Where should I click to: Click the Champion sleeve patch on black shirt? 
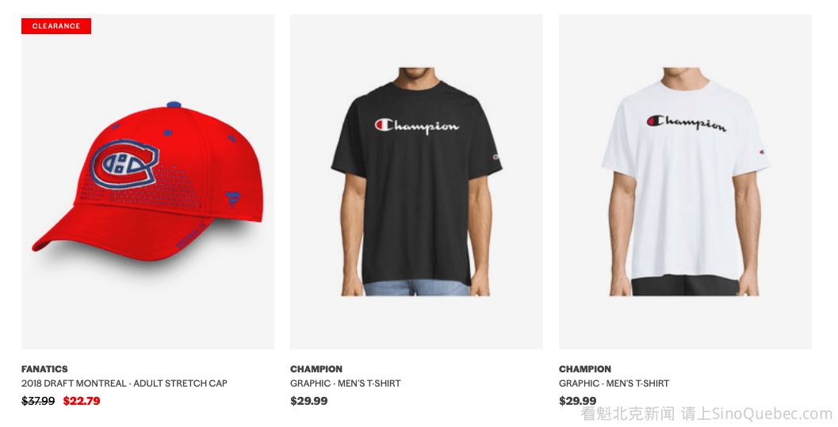tap(496, 157)
